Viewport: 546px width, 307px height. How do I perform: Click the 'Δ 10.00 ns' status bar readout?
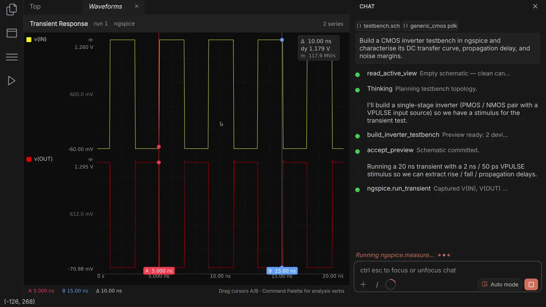coord(109,291)
